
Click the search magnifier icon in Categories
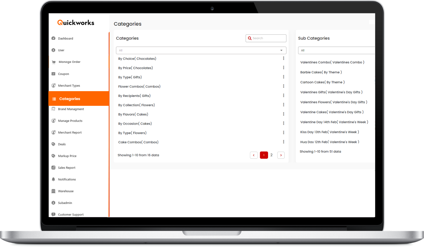pos(250,38)
